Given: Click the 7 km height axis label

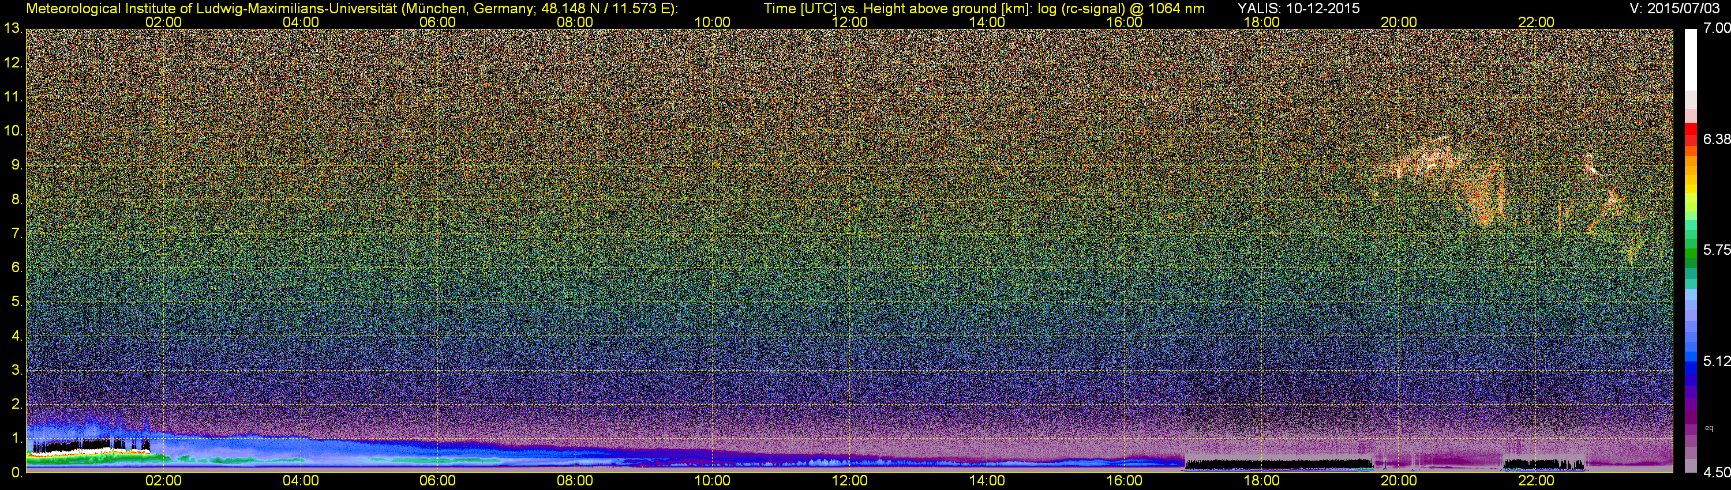Looking at the screenshot, I should pyautogui.click(x=17, y=233).
